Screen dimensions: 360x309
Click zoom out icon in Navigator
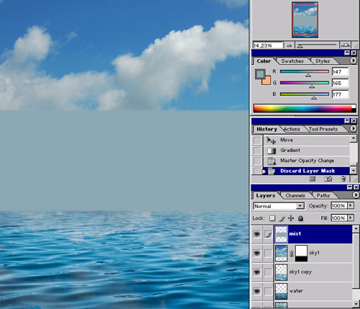(x=289, y=45)
